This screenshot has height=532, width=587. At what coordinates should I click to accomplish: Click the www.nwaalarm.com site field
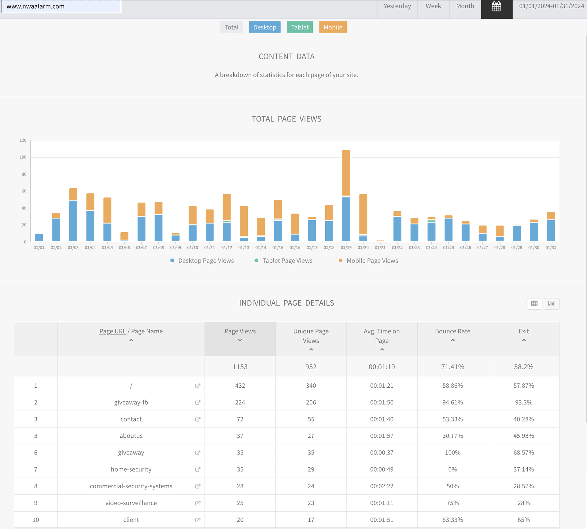pos(61,6)
